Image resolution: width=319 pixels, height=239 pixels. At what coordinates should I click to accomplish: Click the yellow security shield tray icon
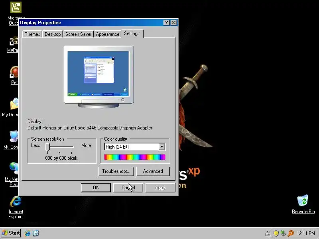[x=276, y=233]
